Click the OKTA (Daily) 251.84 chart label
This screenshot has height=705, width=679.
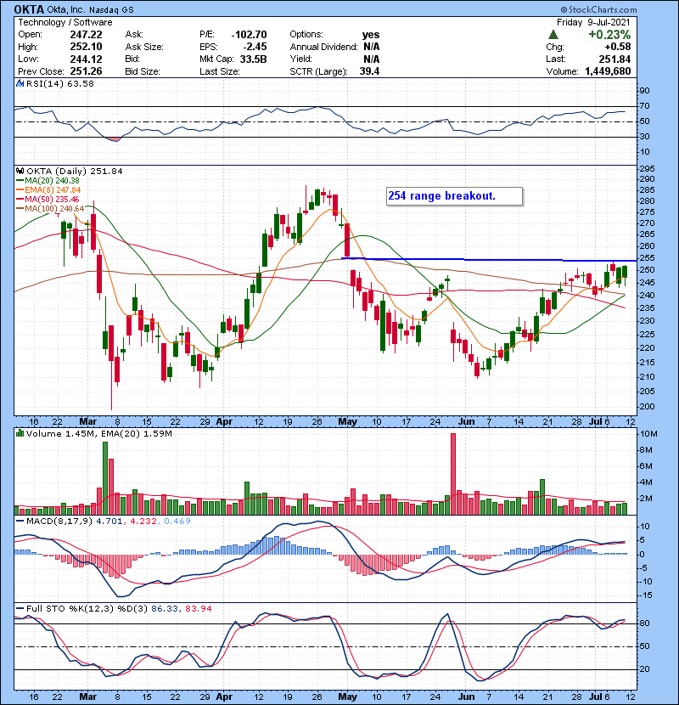[x=75, y=172]
